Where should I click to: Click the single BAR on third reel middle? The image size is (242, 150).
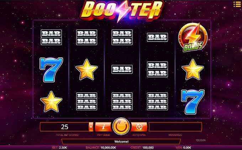tap(122, 70)
